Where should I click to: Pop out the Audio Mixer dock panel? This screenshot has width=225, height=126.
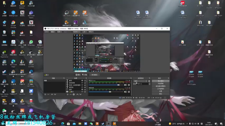coord(131,78)
